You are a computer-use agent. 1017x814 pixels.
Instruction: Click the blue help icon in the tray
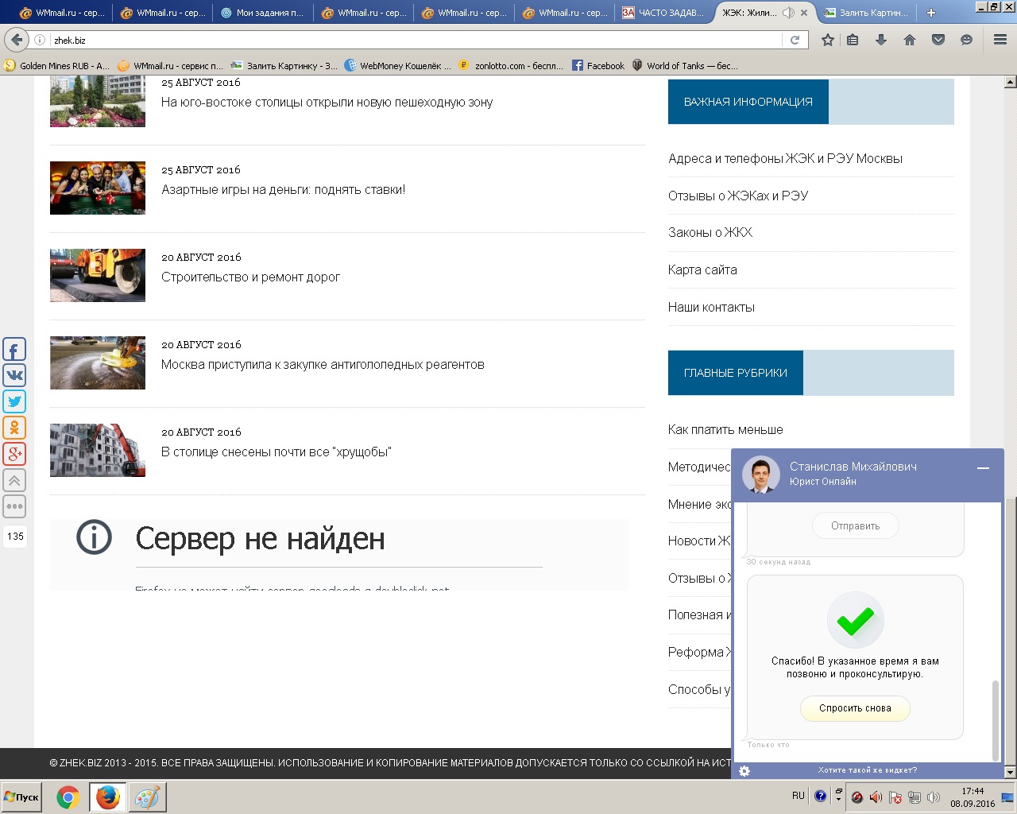[x=820, y=797]
